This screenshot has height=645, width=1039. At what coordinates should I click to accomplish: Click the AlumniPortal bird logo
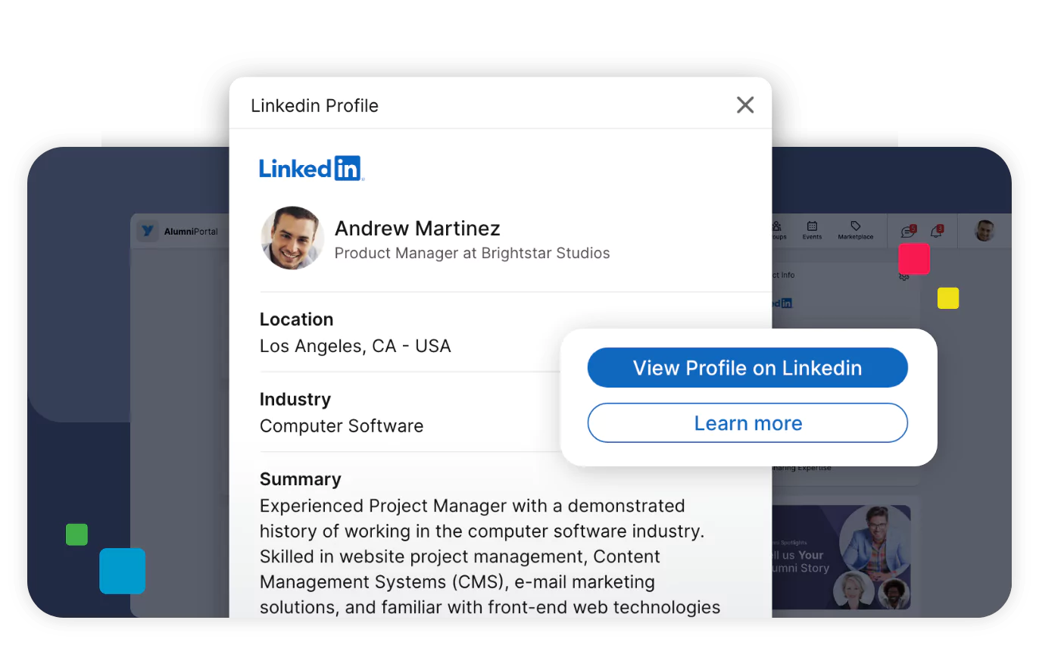click(148, 230)
